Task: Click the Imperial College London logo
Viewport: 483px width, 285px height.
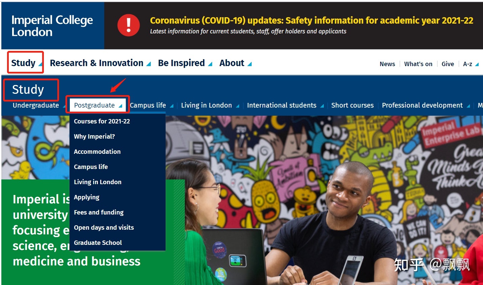Action: pos(52,26)
